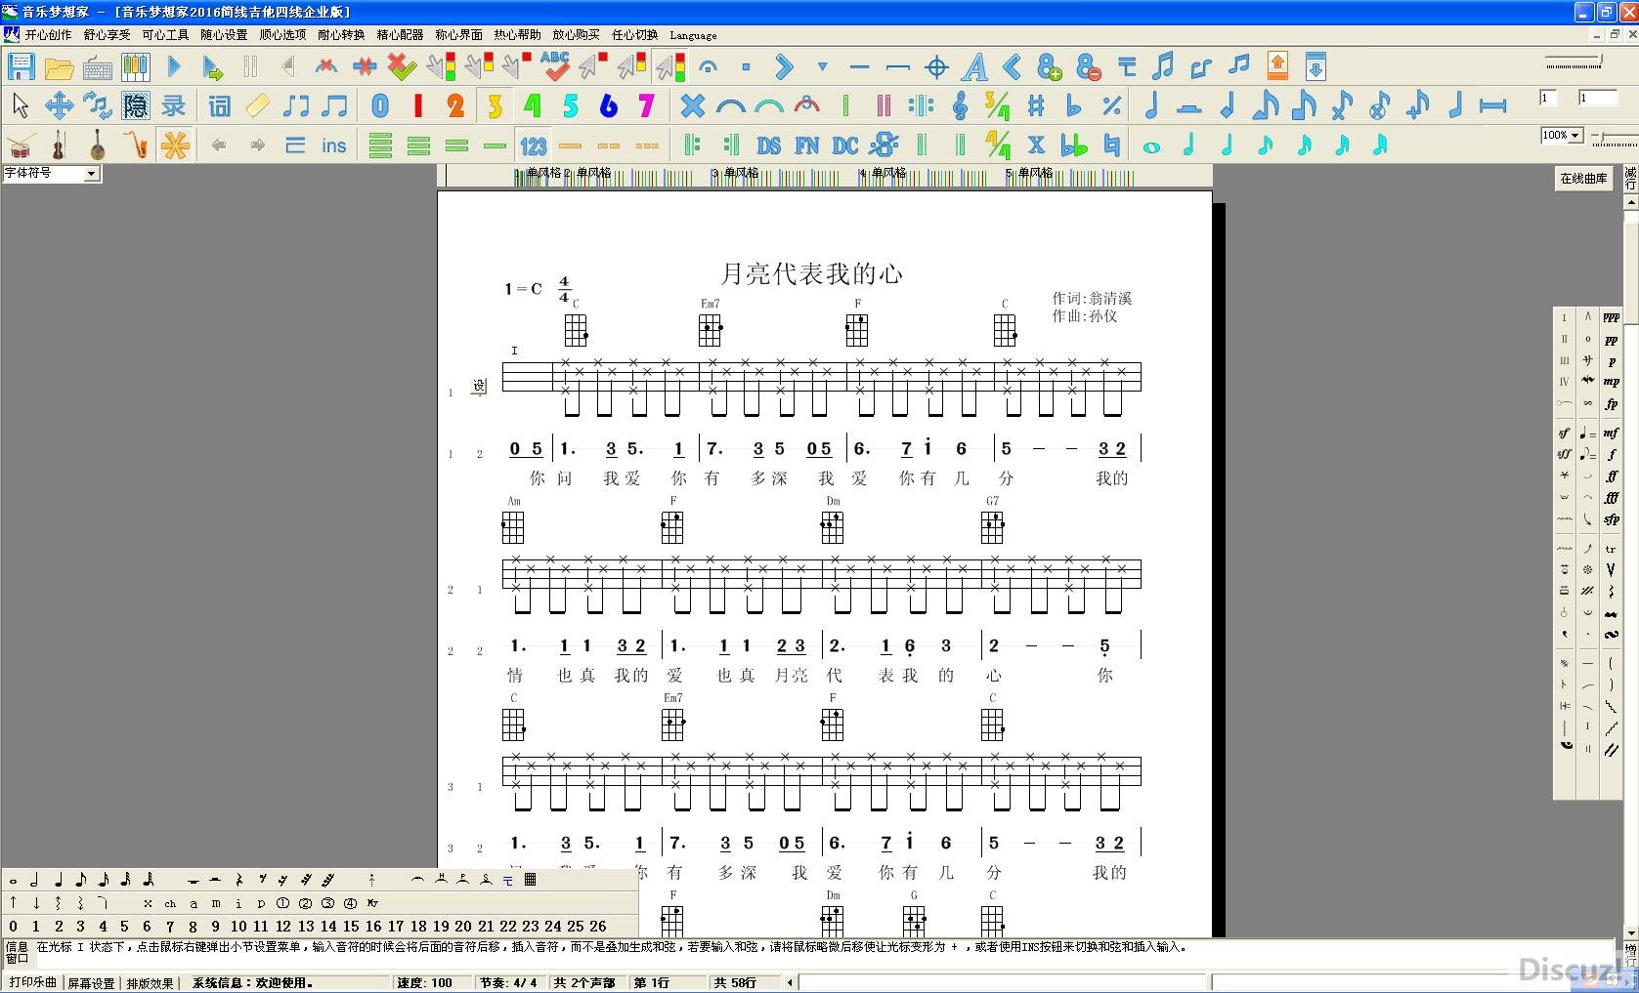The width and height of the screenshot is (1639, 993).
Task: Insert a flat accidental
Action: [1074, 105]
